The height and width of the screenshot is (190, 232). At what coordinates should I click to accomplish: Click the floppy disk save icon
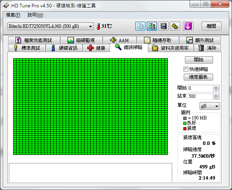[164, 26]
